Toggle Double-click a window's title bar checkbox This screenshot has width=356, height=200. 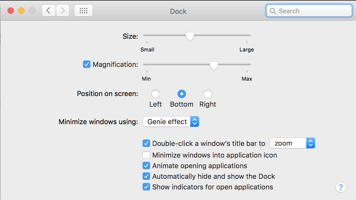[146, 144]
